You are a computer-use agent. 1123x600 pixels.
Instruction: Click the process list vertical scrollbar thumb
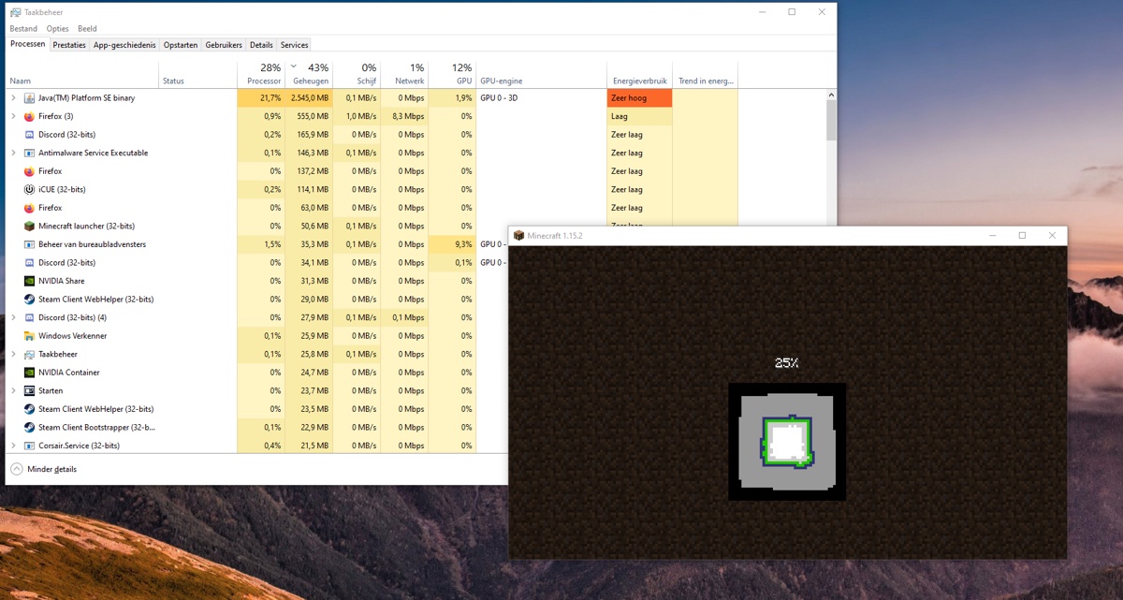tap(831, 121)
